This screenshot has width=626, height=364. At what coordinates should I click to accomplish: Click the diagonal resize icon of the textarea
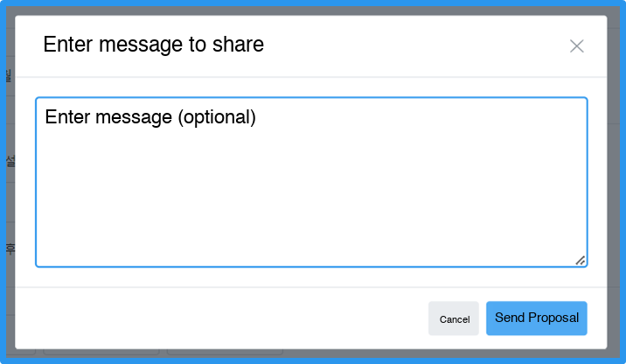point(581,260)
